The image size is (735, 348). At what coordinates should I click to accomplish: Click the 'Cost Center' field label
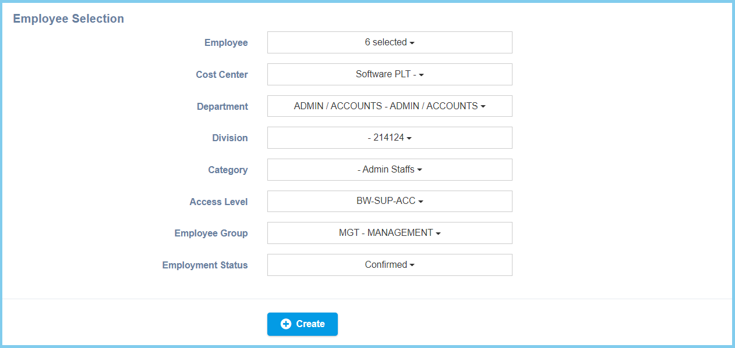tap(222, 74)
